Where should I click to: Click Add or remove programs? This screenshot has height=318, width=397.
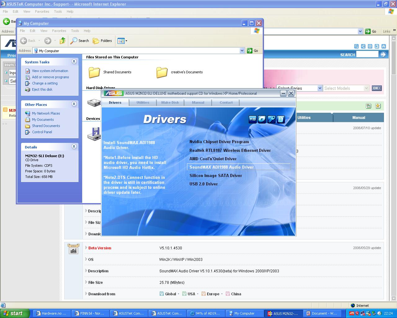tap(51, 77)
